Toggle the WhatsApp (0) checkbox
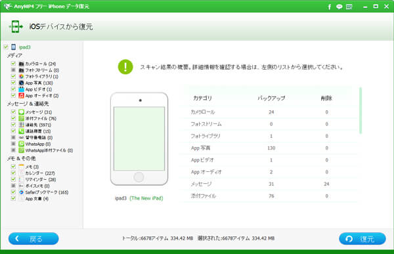 pos(13,144)
